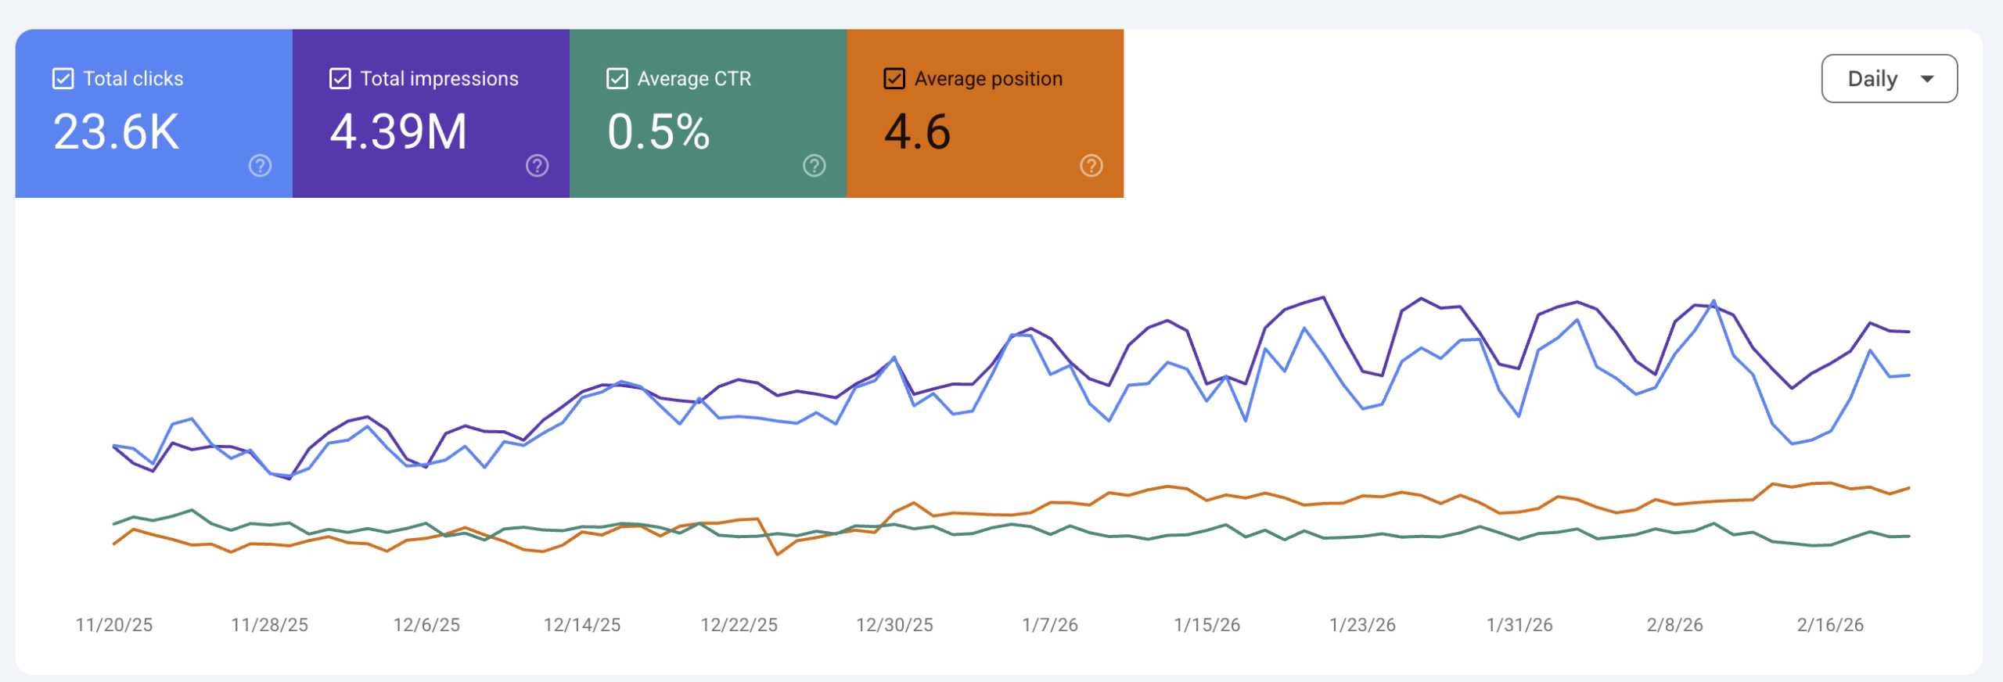Image resolution: width=2003 pixels, height=682 pixels.
Task: Click the 2/16/26 date axis label
Action: coord(1830,625)
